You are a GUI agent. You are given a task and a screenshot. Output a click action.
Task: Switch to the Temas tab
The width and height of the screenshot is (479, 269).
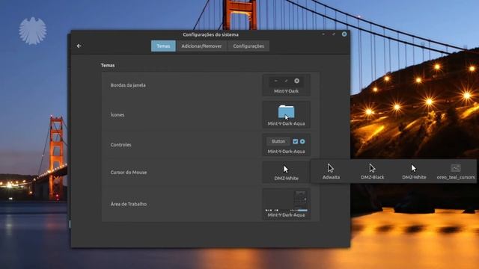point(163,46)
